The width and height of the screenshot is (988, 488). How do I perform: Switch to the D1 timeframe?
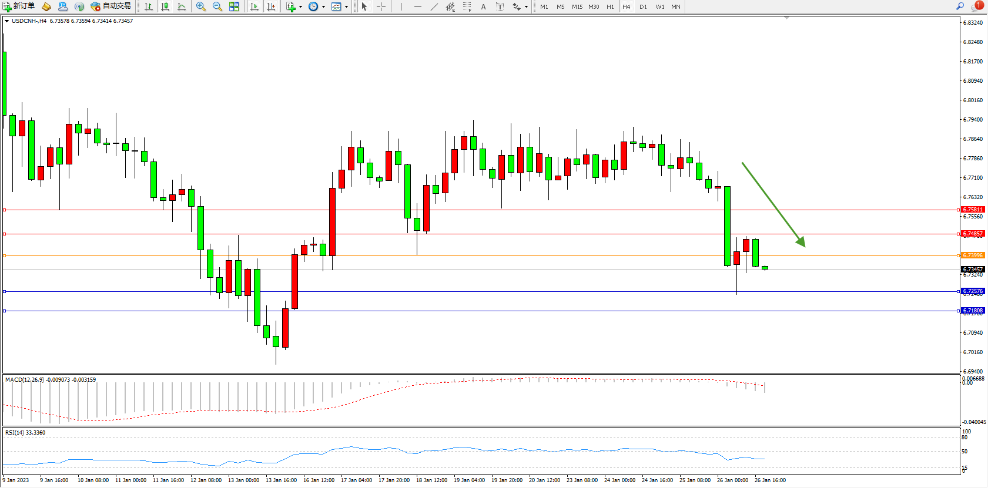(x=643, y=6)
